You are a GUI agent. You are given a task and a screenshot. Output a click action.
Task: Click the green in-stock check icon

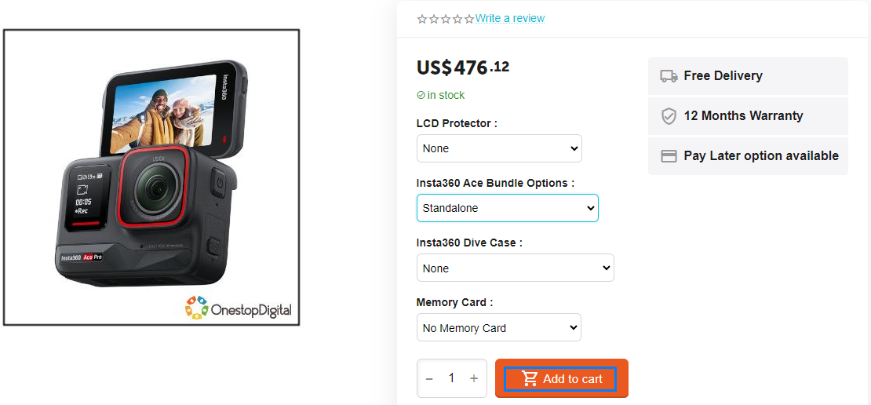421,95
